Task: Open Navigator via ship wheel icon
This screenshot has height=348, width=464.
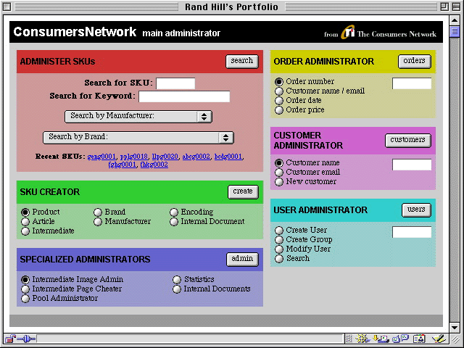Action: (362, 339)
